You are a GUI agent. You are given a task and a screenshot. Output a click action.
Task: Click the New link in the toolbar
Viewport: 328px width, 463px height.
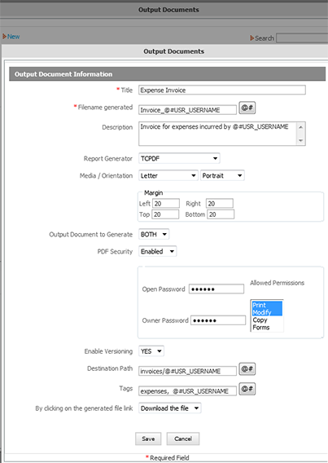13,37
